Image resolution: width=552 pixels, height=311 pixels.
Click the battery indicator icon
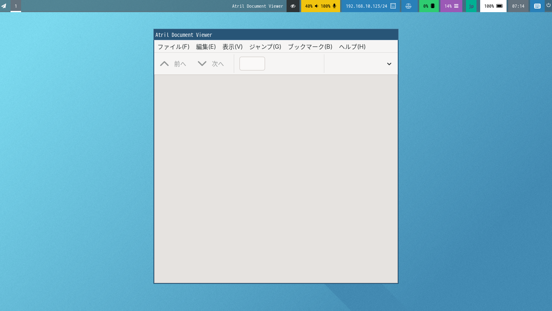click(500, 6)
